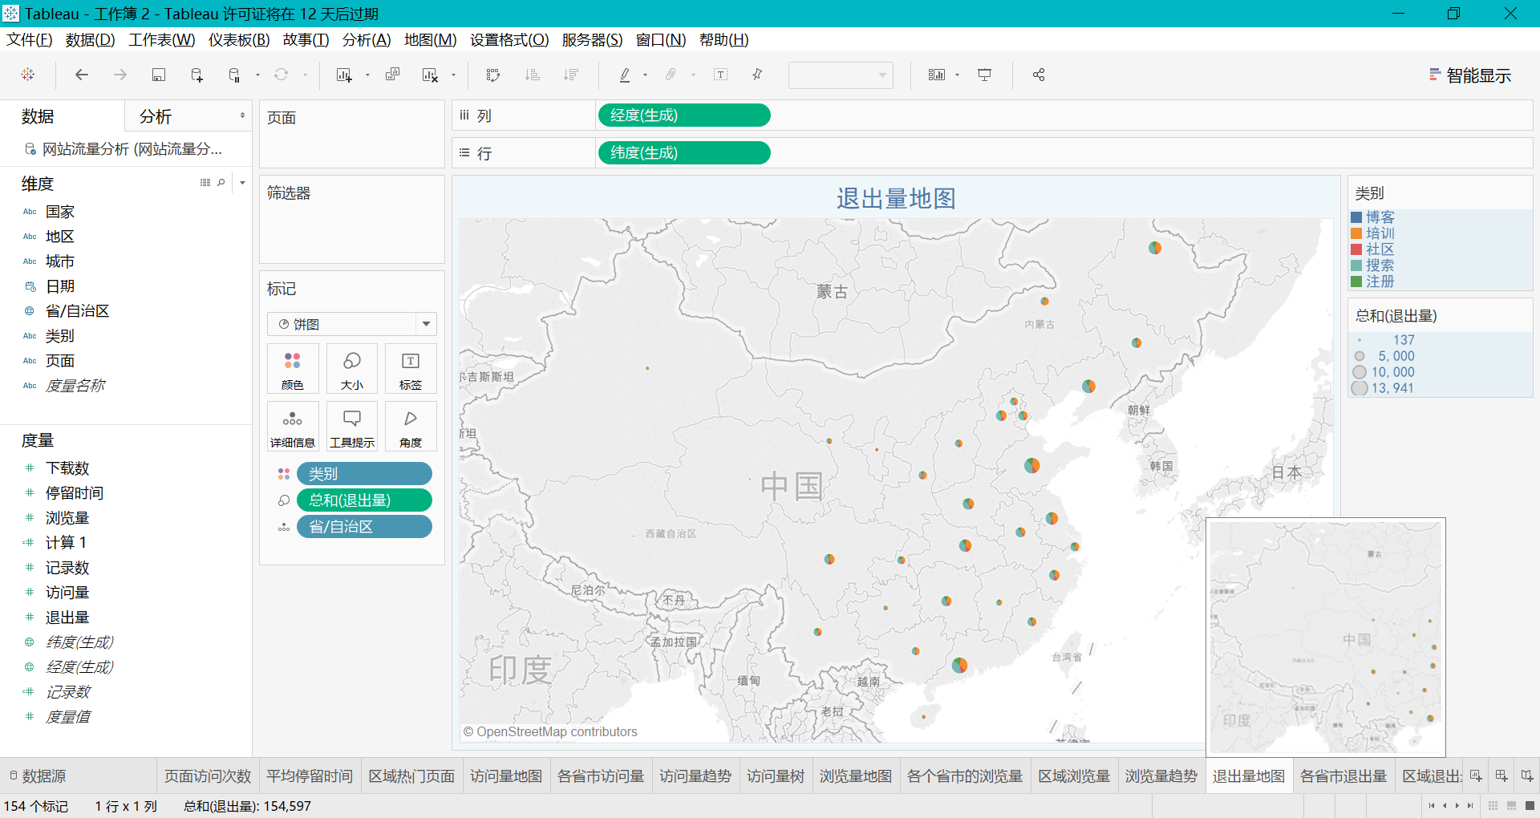Viewport: 1540px width, 818px height.
Task: Click the new worksheet tab icon
Action: coord(1476,776)
